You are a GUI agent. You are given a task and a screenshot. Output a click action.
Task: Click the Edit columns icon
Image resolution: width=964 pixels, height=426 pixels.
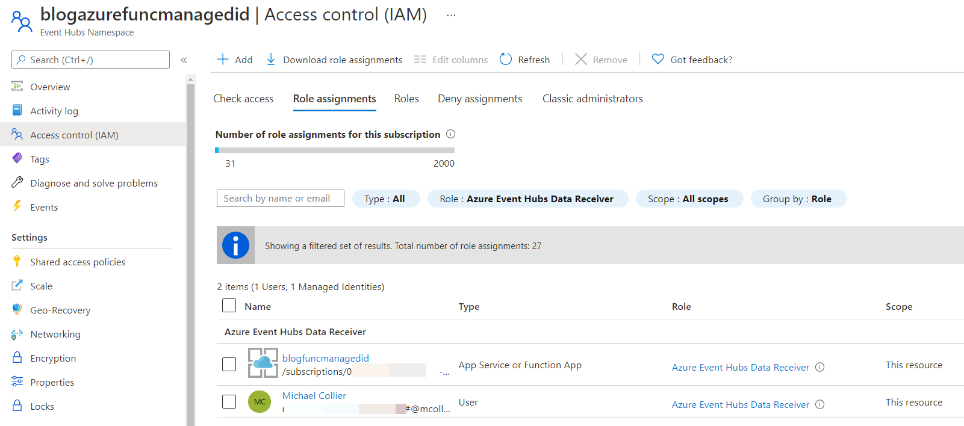pos(420,59)
